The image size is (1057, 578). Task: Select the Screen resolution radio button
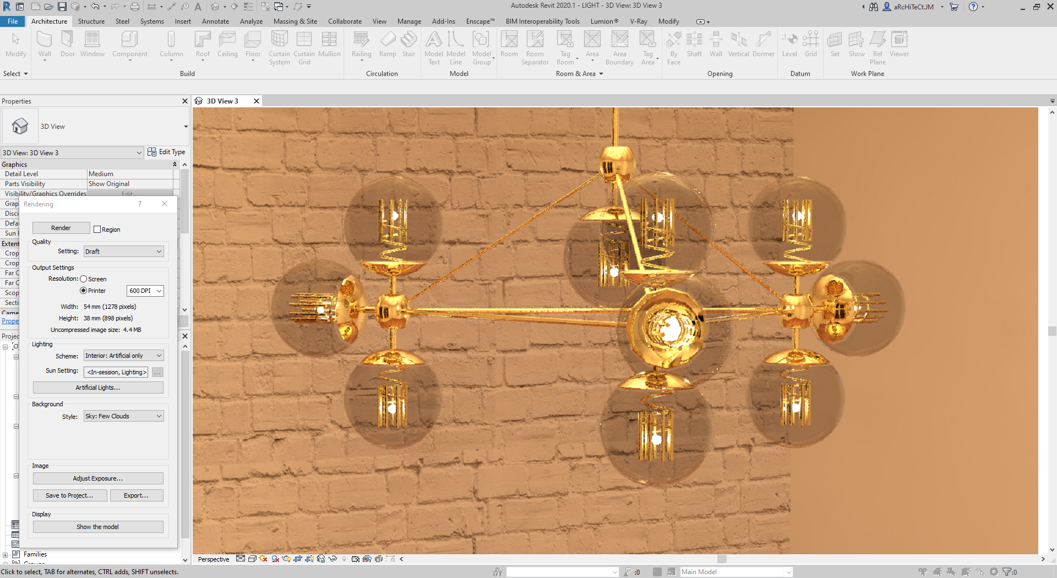84,279
